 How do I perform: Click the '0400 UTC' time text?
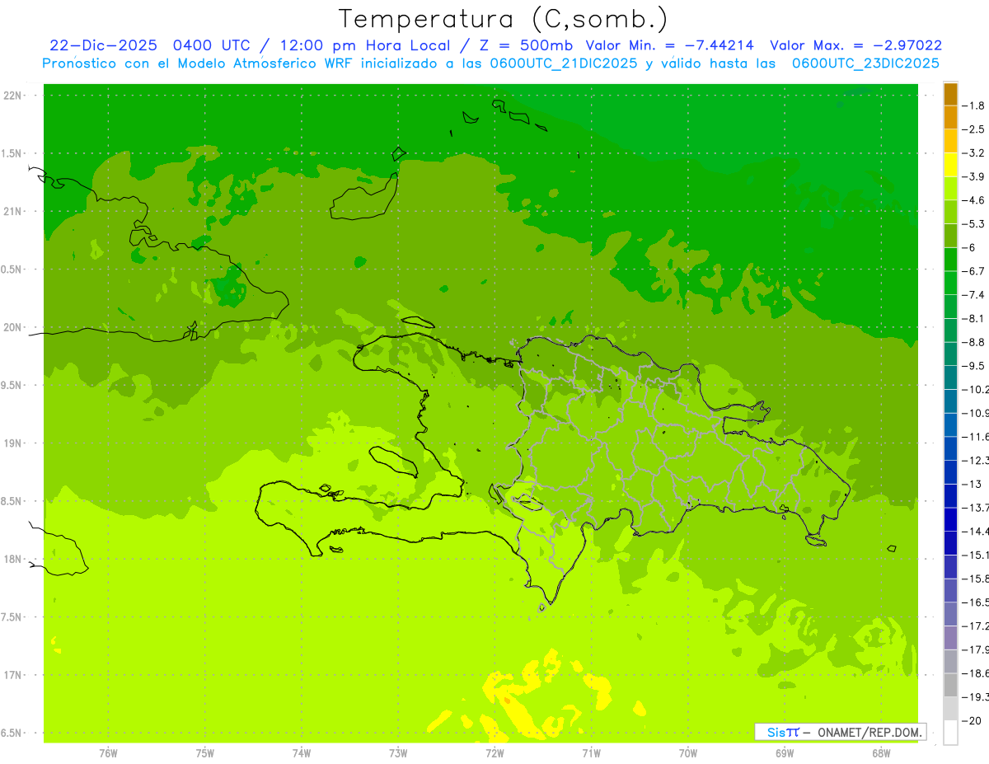click(x=212, y=45)
